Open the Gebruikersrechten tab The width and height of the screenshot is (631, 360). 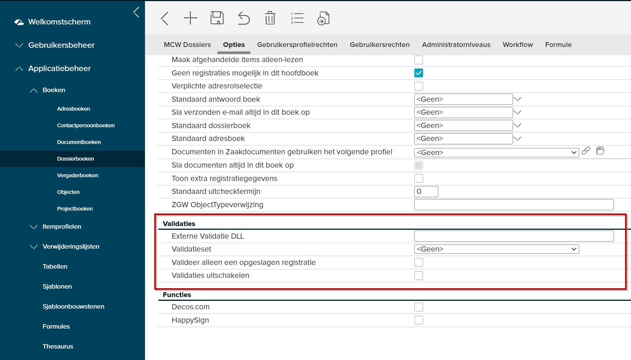pyautogui.click(x=379, y=45)
